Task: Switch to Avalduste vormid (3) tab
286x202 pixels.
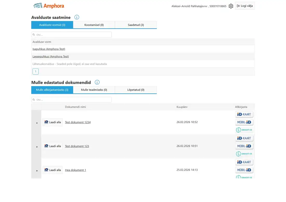Action: click(x=52, y=25)
